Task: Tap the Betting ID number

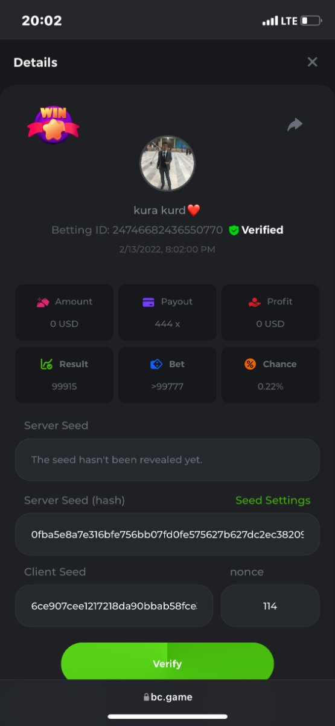Action: tap(168, 231)
